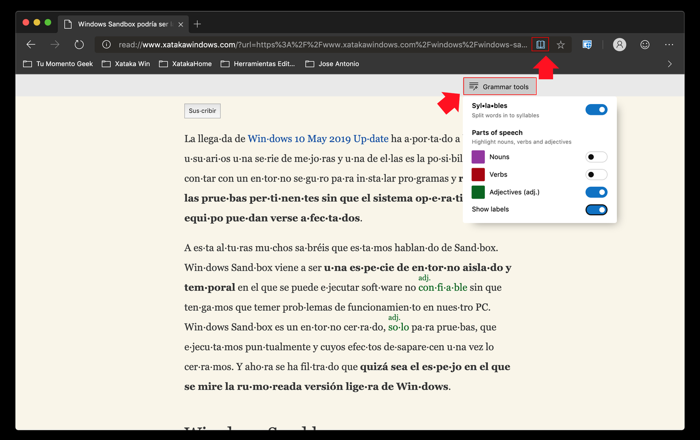Open the Herramientas Edit... bookmarks folder
Screen dimensions: 700x440
[x=258, y=64]
